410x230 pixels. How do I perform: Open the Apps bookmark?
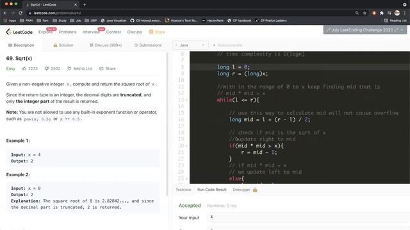point(10,20)
